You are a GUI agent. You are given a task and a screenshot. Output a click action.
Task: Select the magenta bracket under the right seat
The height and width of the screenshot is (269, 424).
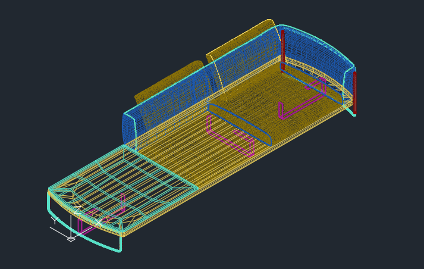pos(302,99)
